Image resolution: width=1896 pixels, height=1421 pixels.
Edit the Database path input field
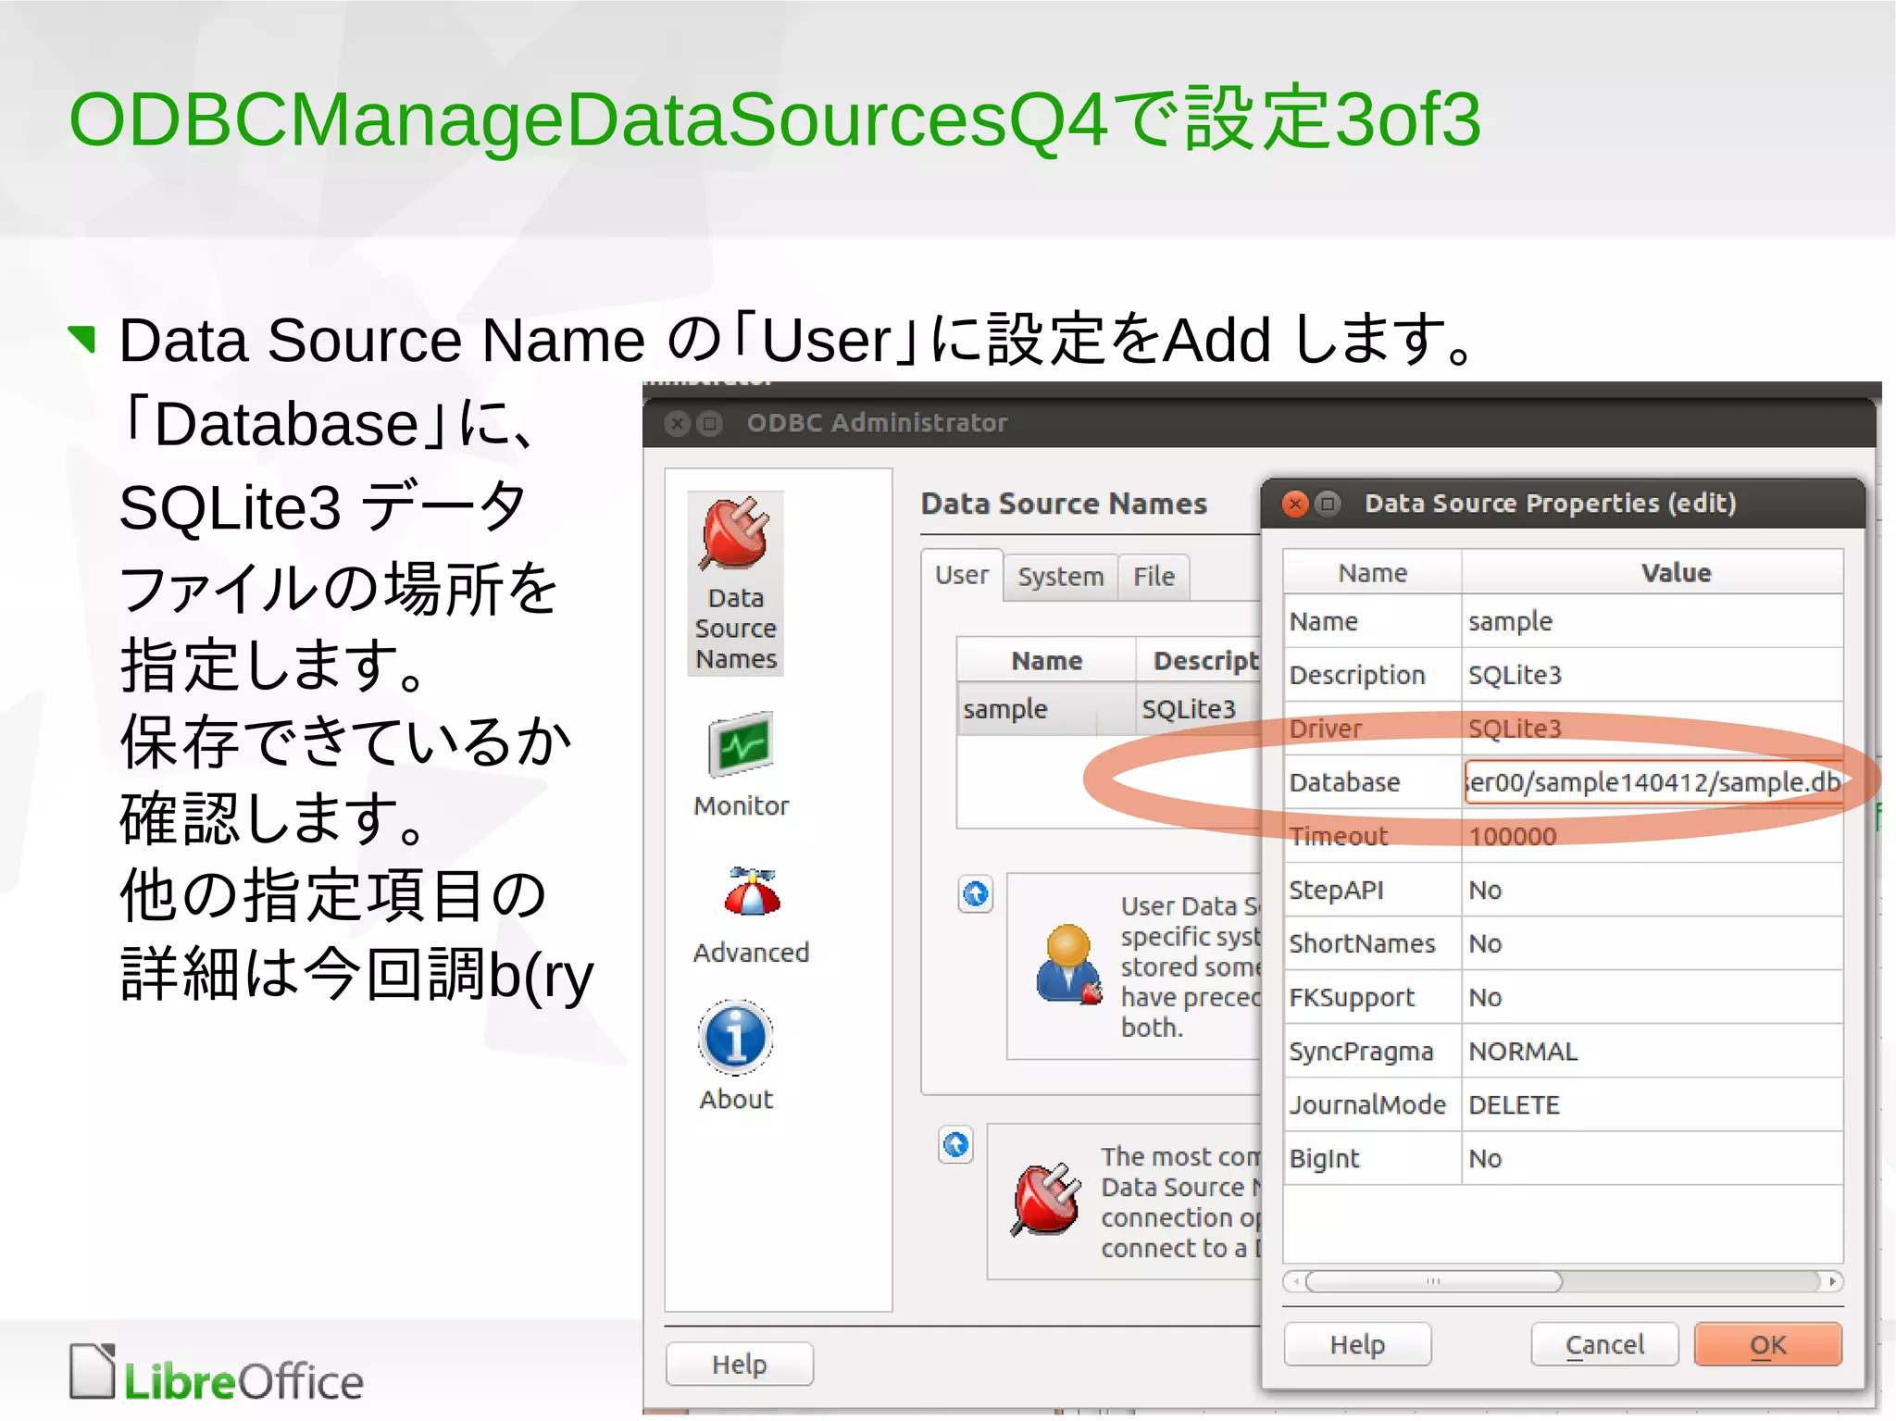coord(1653,782)
